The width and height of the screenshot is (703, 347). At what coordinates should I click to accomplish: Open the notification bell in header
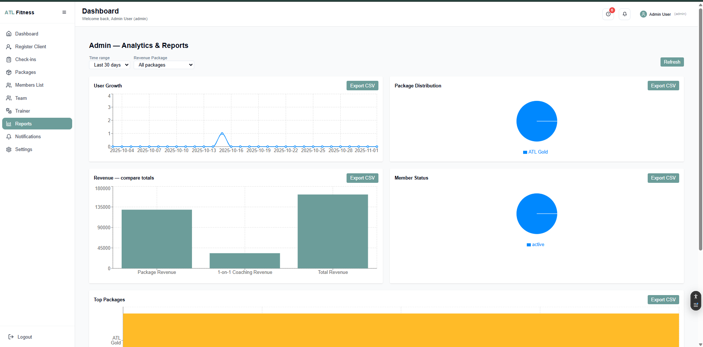pyautogui.click(x=625, y=14)
